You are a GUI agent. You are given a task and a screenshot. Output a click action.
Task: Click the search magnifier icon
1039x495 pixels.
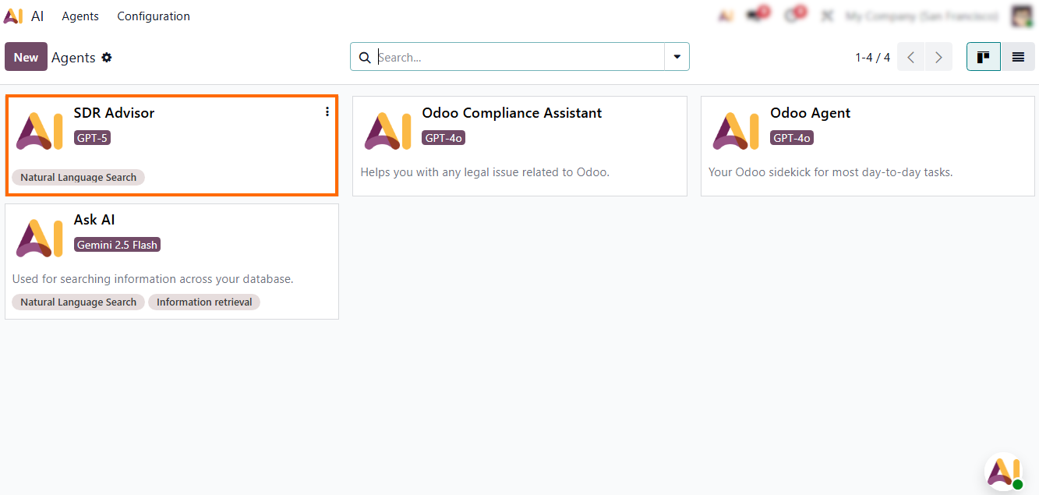coord(365,57)
